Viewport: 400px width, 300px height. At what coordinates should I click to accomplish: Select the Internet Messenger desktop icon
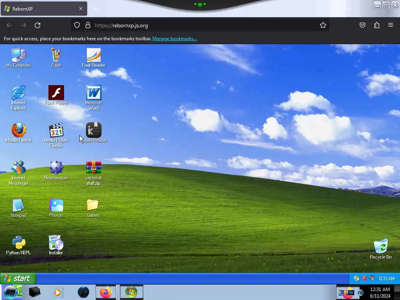pos(18,173)
